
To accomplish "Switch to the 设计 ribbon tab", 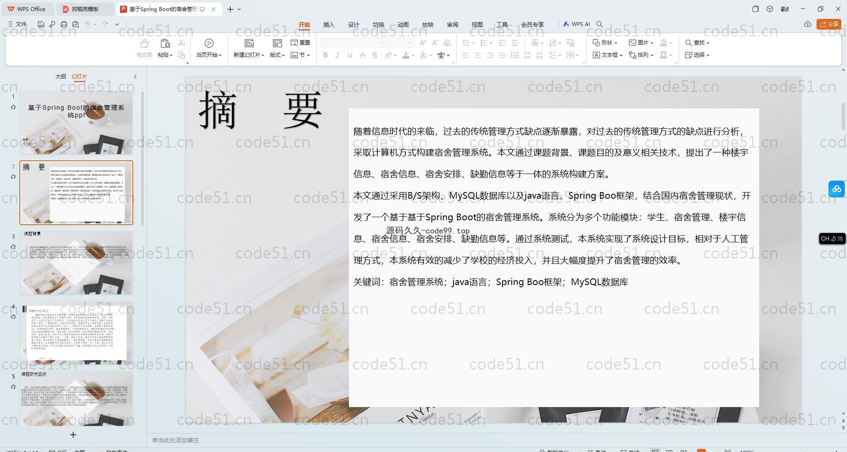I will 354,25.
